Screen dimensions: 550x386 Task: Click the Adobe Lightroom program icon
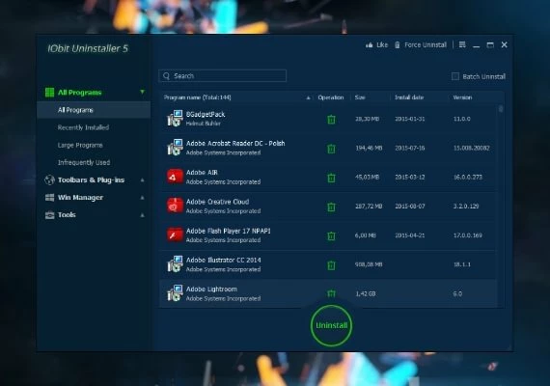[175, 293]
